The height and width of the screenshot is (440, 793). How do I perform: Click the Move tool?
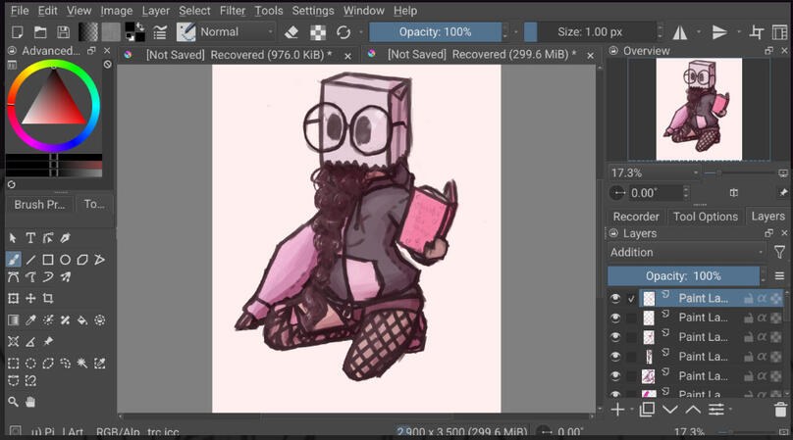(30, 298)
